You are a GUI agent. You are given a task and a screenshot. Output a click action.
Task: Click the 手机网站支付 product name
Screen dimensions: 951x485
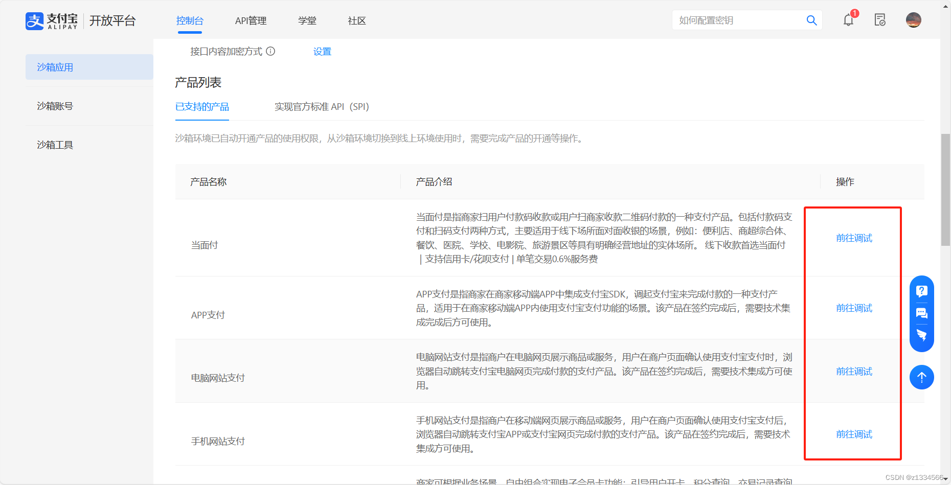pyautogui.click(x=218, y=442)
